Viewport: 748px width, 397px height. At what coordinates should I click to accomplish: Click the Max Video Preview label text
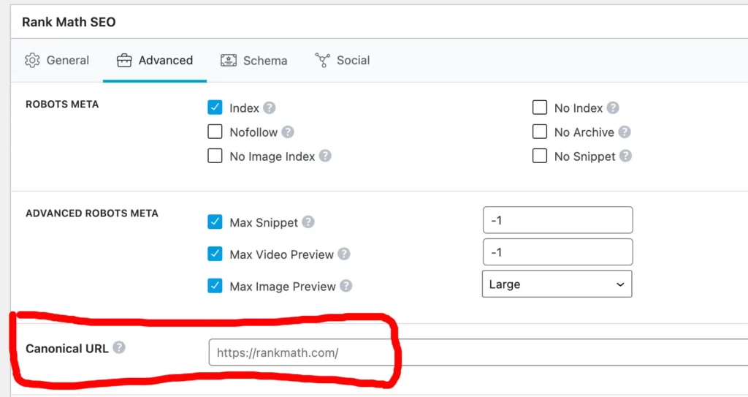point(281,254)
